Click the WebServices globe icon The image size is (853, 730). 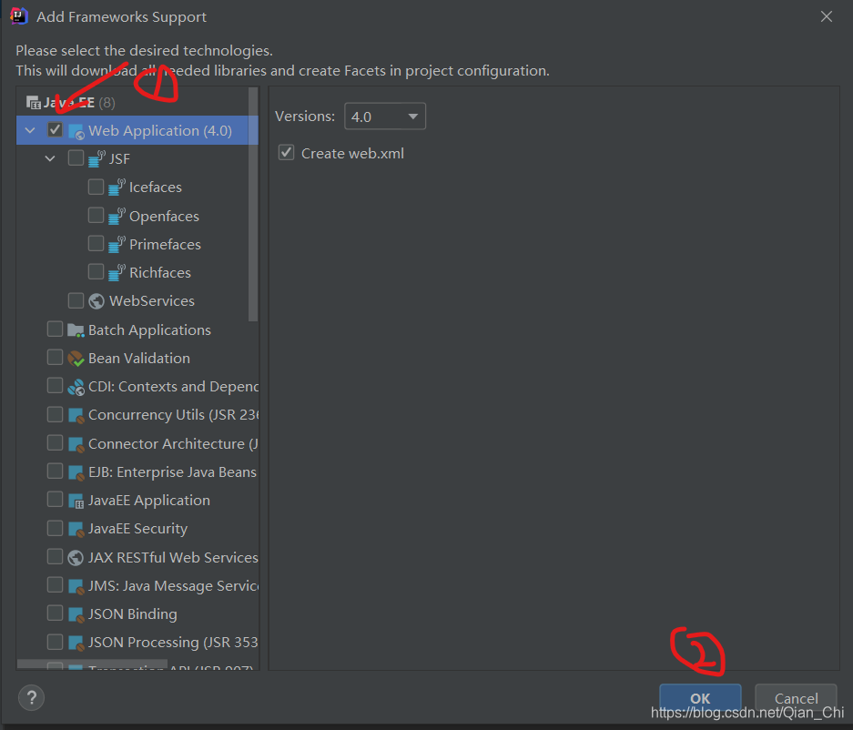pyautogui.click(x=96, y=300)
